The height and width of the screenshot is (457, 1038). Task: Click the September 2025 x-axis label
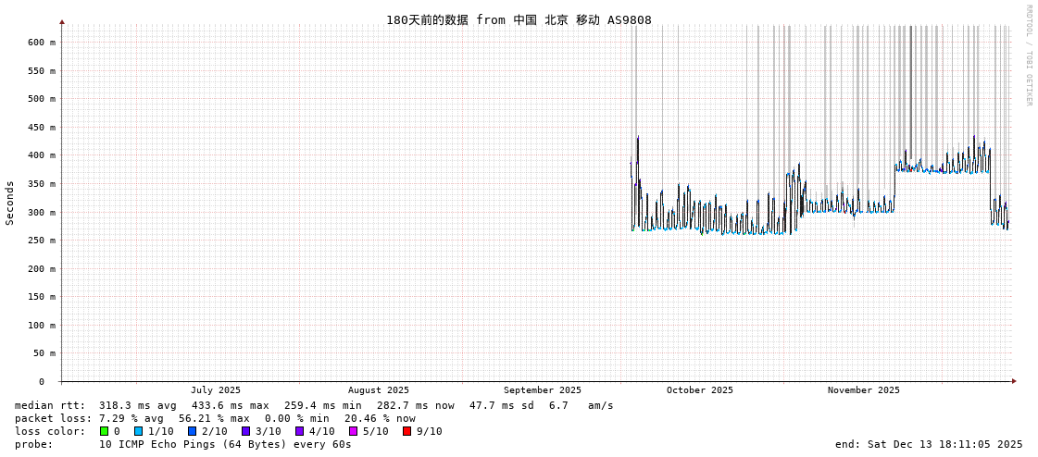[x=542, y=390]
